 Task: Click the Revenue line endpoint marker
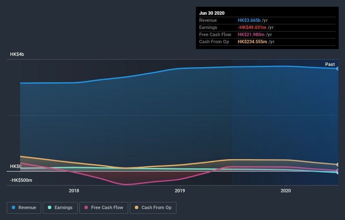tap(337, 68)
